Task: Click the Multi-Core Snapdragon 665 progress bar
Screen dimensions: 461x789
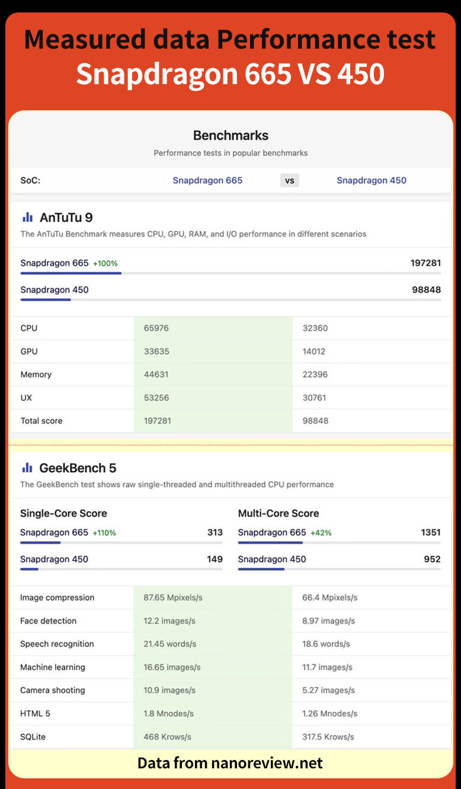Action: [x=340, y=542]
